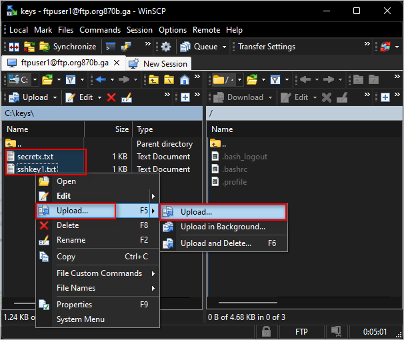Close the ftpuser1@ftp.org870b.ga session tab

(117, 63)
